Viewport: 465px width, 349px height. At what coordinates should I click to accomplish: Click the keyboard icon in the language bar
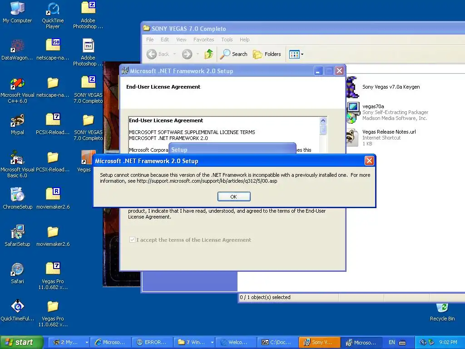click(x=402, y=343)
